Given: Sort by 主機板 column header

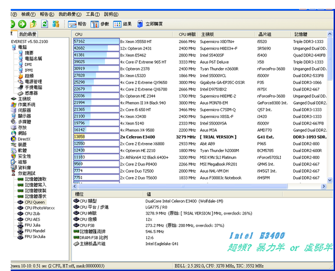Looking at the screenshot, I should click(x=226, y=34).
